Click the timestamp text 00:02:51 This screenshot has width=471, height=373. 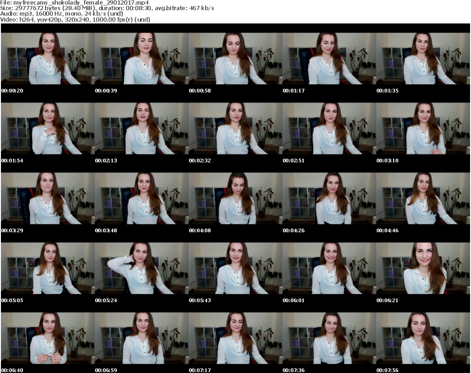(x=293, y=161)
